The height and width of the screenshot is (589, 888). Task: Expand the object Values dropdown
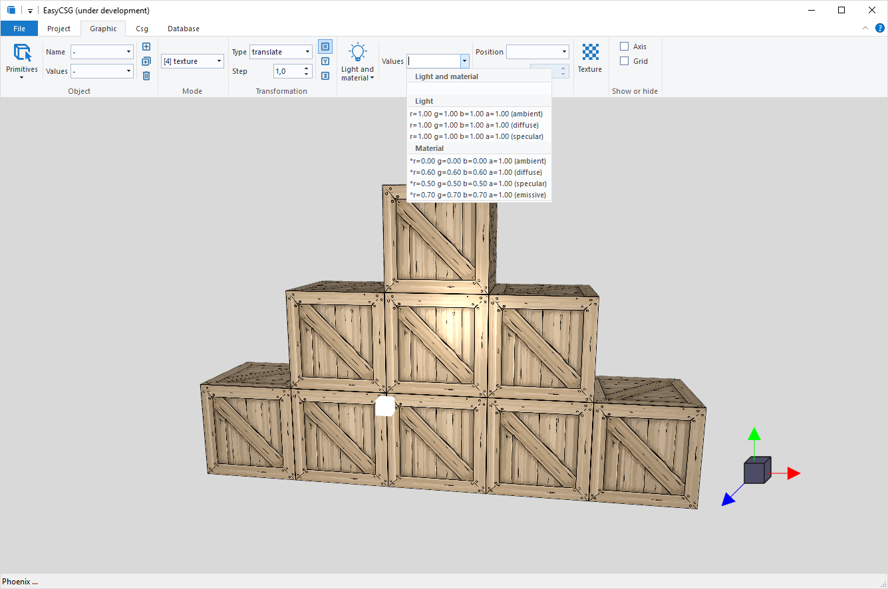[x=129, y=71]
